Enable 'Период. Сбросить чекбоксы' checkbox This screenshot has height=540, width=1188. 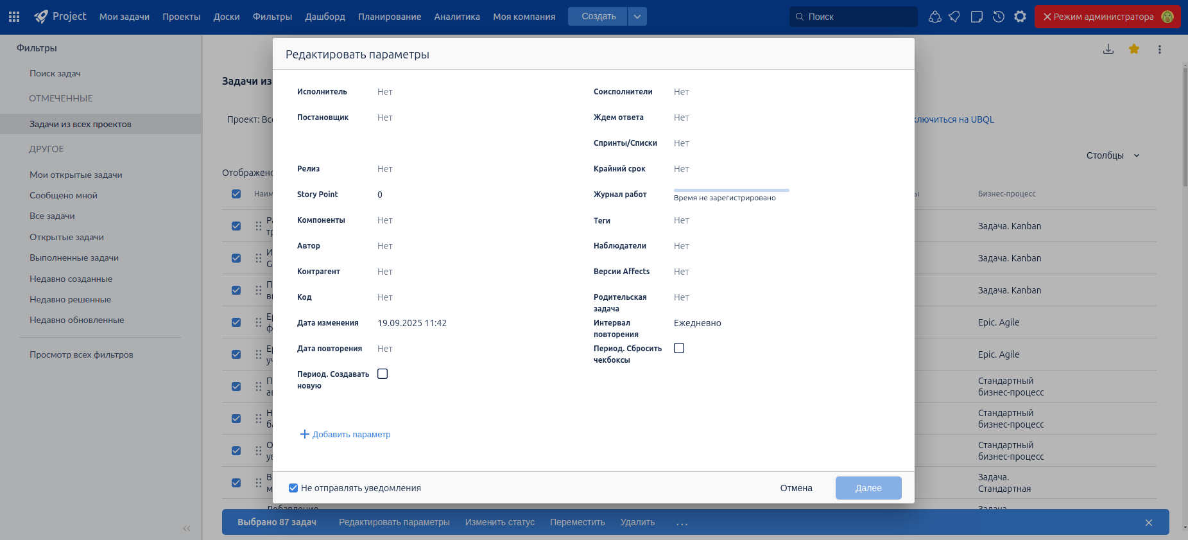(x=679, y=348)
